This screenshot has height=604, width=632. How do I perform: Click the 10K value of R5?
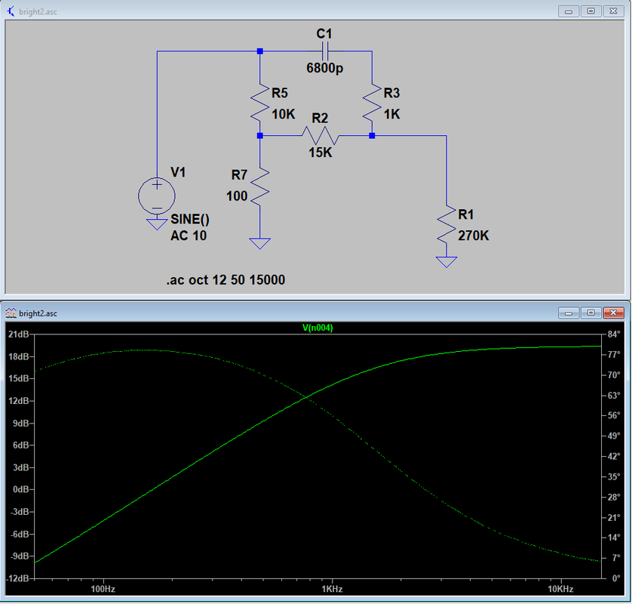(284, 114)
